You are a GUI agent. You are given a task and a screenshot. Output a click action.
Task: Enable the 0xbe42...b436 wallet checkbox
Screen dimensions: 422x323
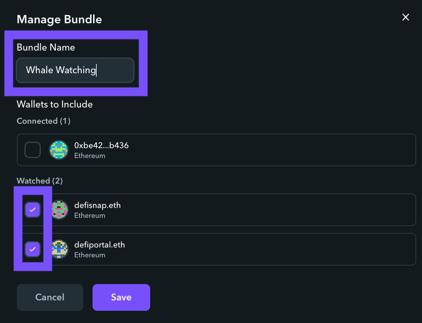(33, 150)
